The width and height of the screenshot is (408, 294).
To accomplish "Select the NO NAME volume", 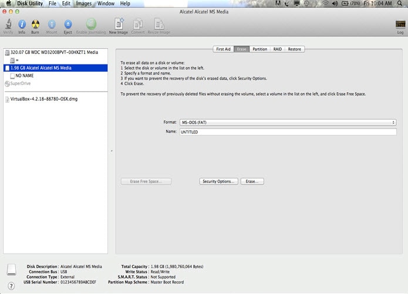I will point(55,76).
